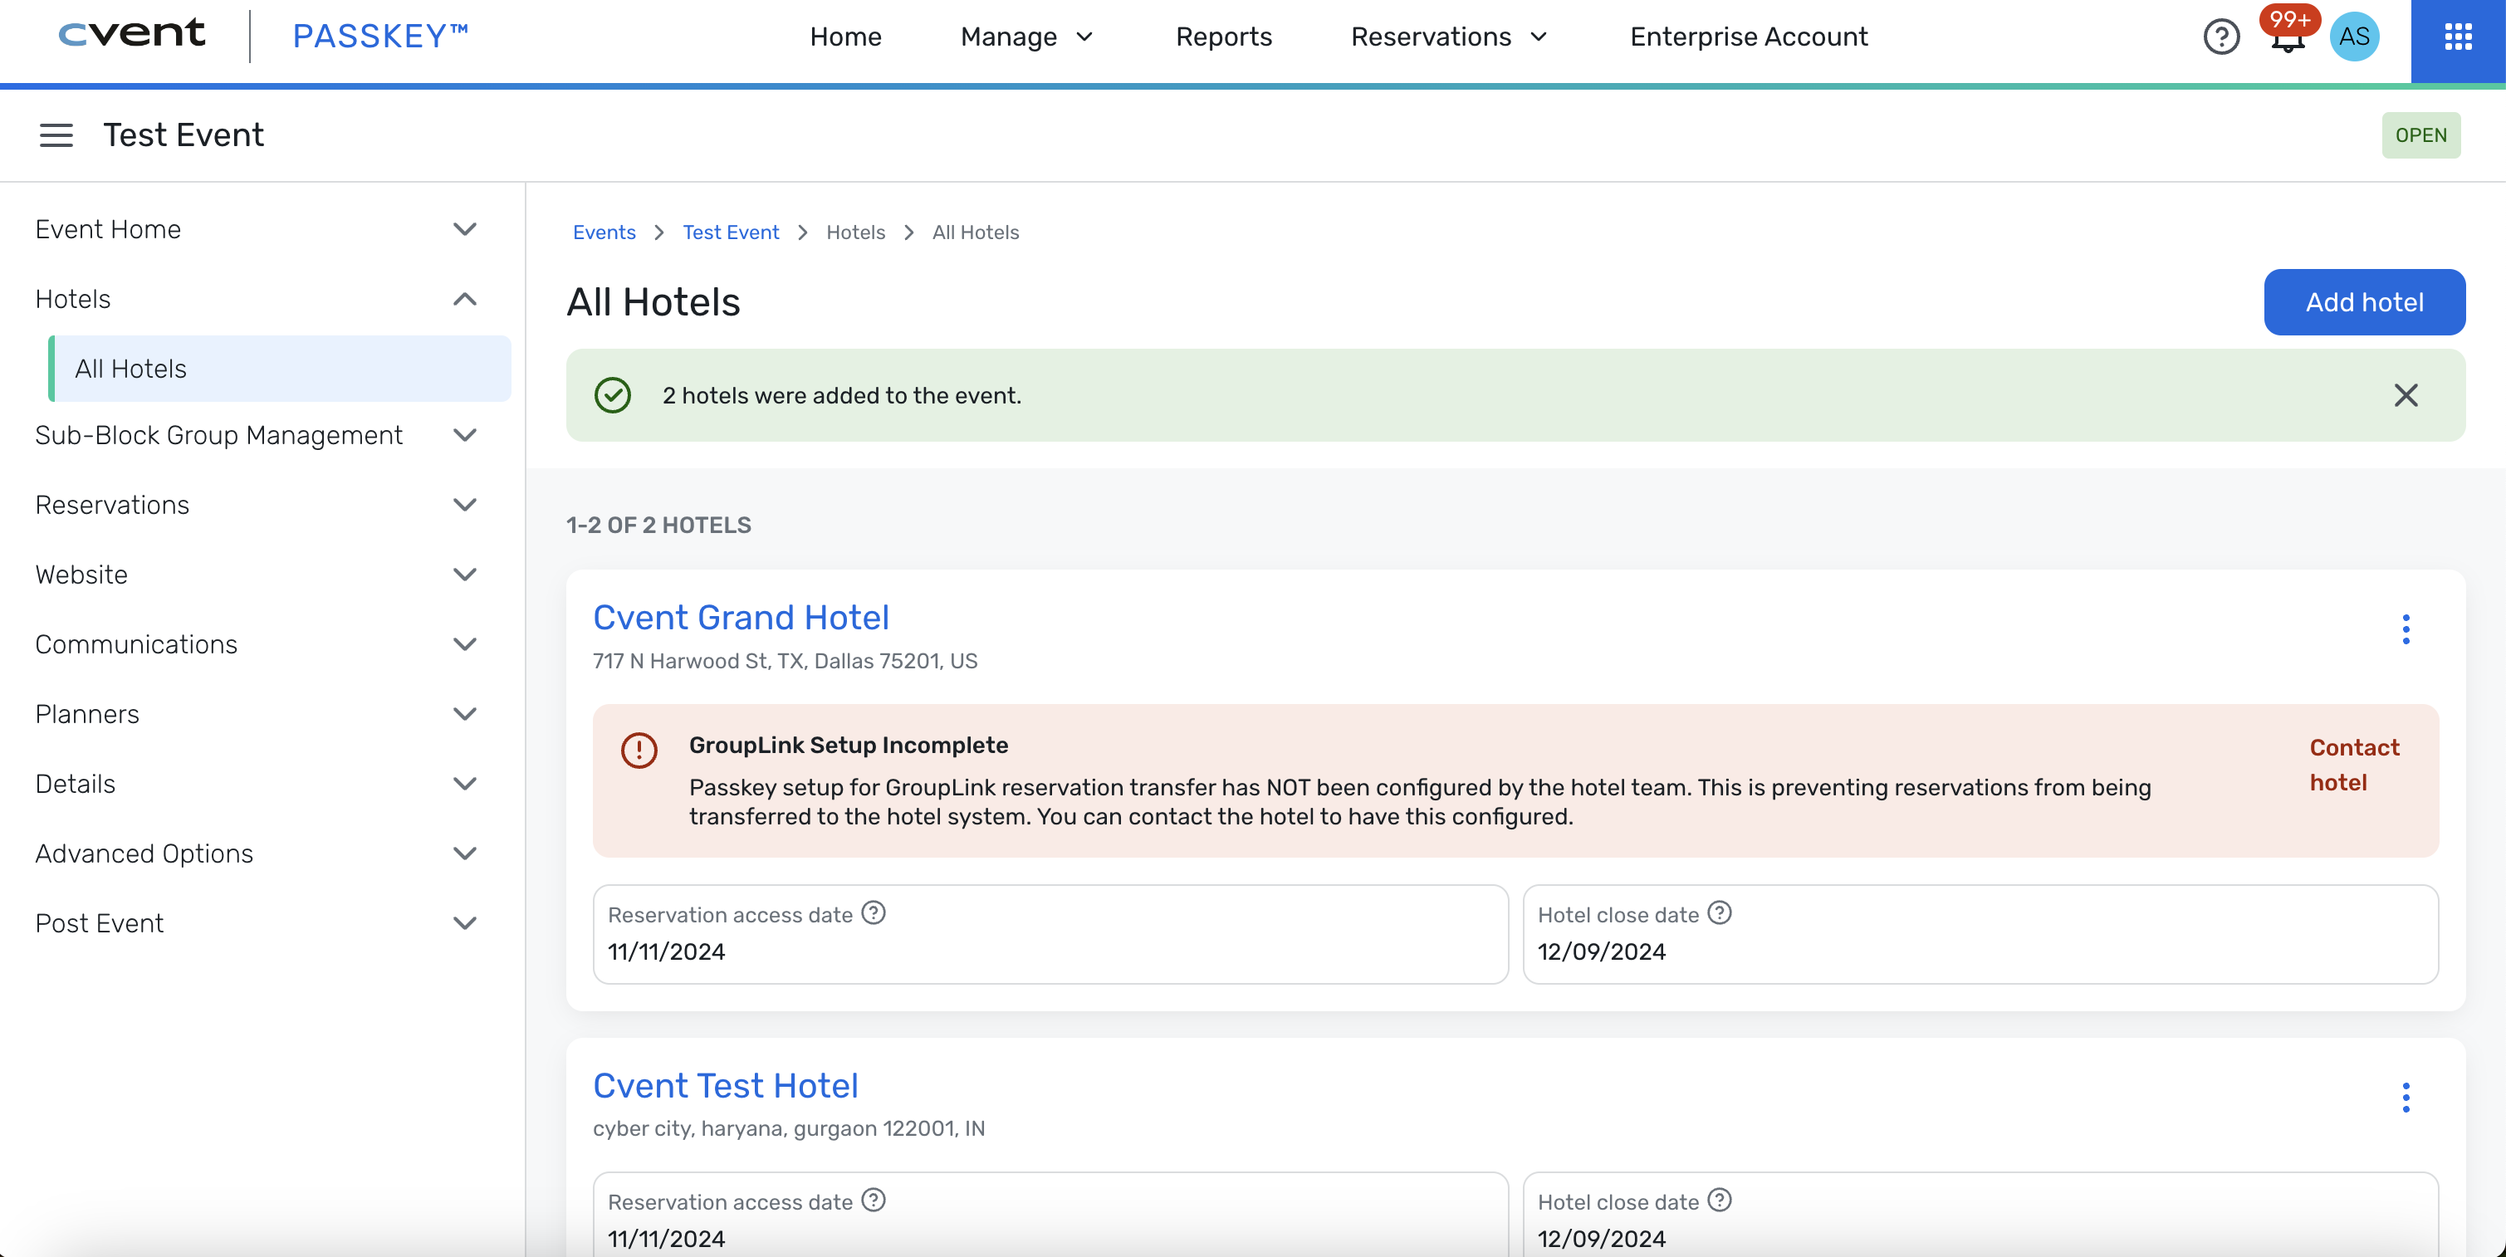Open the Cvent Grand Hotel link
Image resolution: width=2506 pixels, height=1257 pixels.
(742, 618)
